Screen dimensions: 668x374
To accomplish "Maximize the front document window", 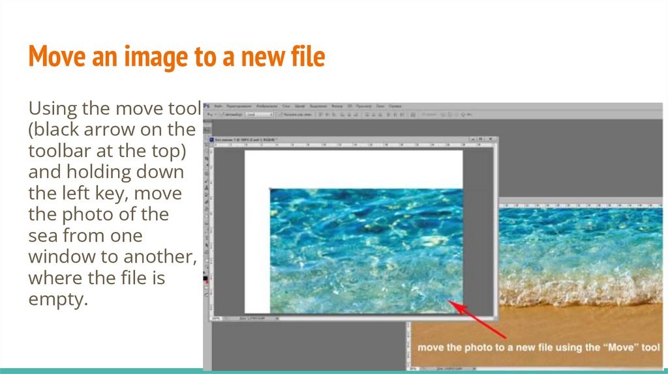I will coord(481,139).
